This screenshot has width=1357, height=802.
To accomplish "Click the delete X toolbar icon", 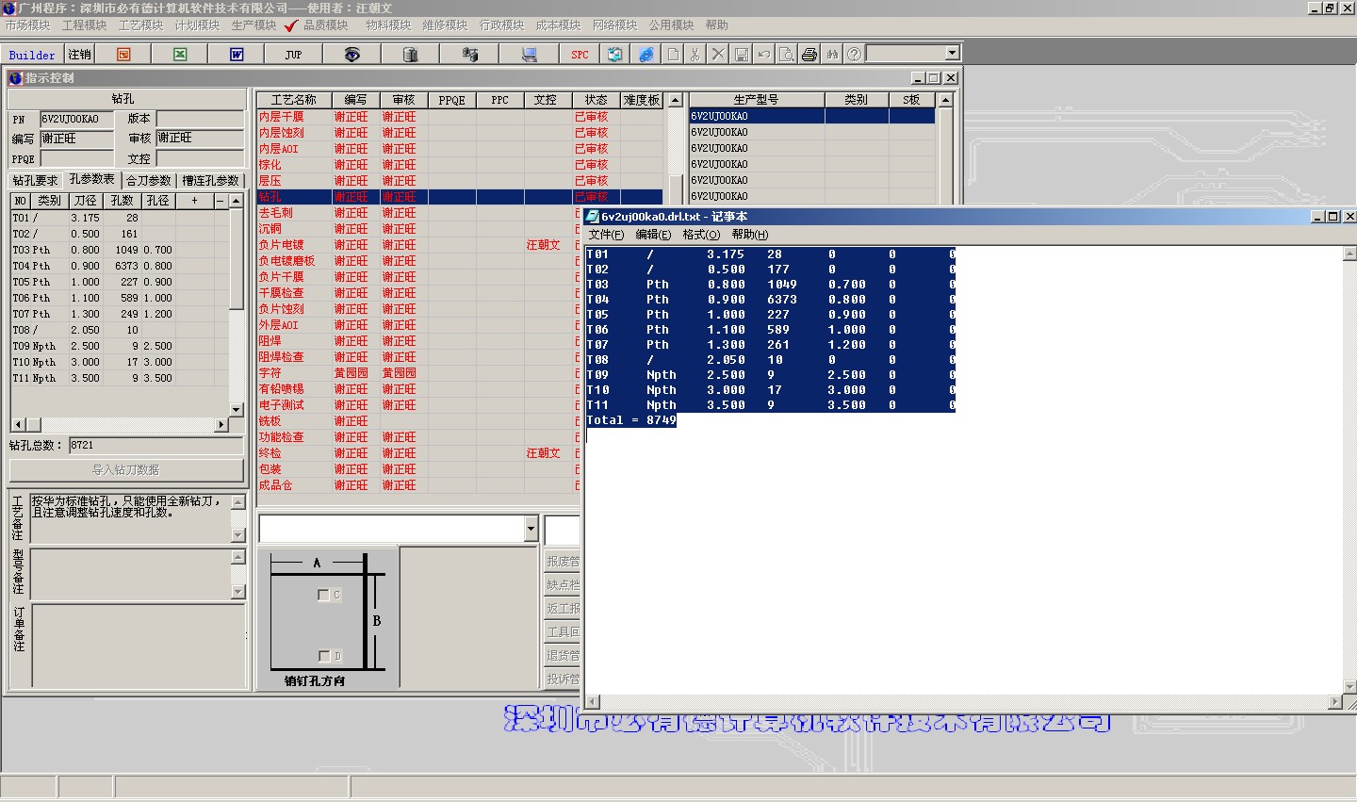I will pyautogui.click(x=718, y=55).
